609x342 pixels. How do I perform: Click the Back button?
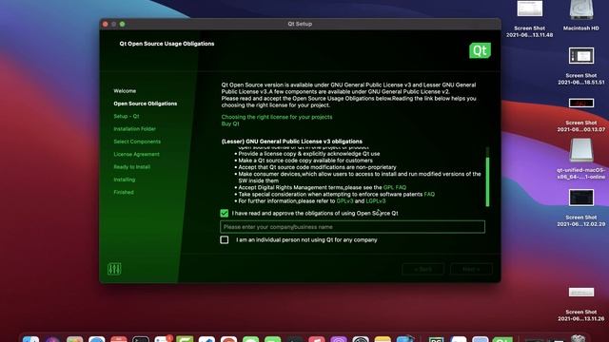(x=422, y=269)
